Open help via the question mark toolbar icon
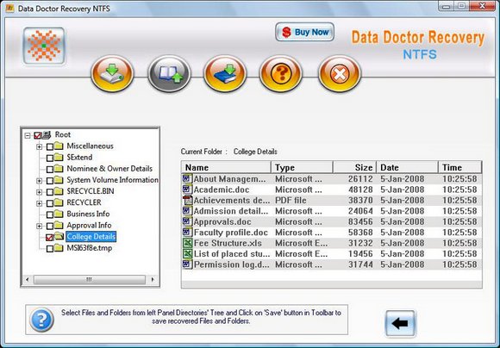This screenshot has width=500, height=348. pyautogui.click(x=281, y=73)
